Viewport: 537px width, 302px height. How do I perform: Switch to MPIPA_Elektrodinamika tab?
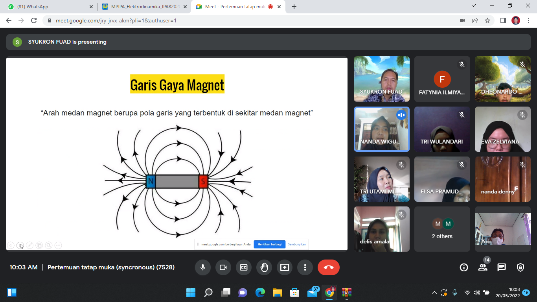[142, 7]
